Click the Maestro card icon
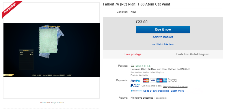 coord(159,80)
